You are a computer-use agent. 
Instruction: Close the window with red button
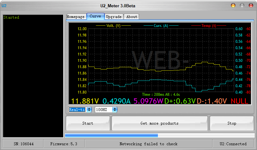[x=251, y=6]
